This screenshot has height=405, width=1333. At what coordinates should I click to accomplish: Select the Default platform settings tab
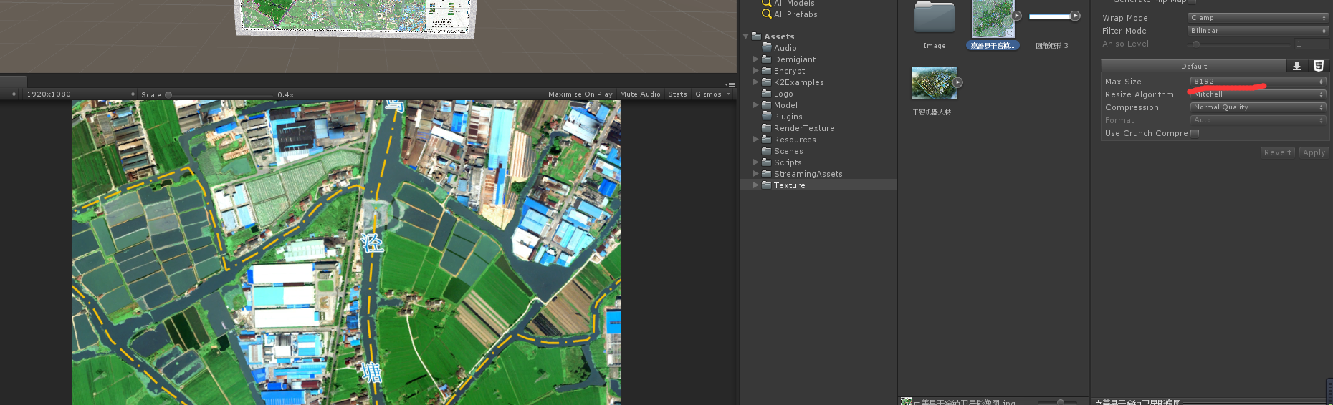coord(1194,66)
